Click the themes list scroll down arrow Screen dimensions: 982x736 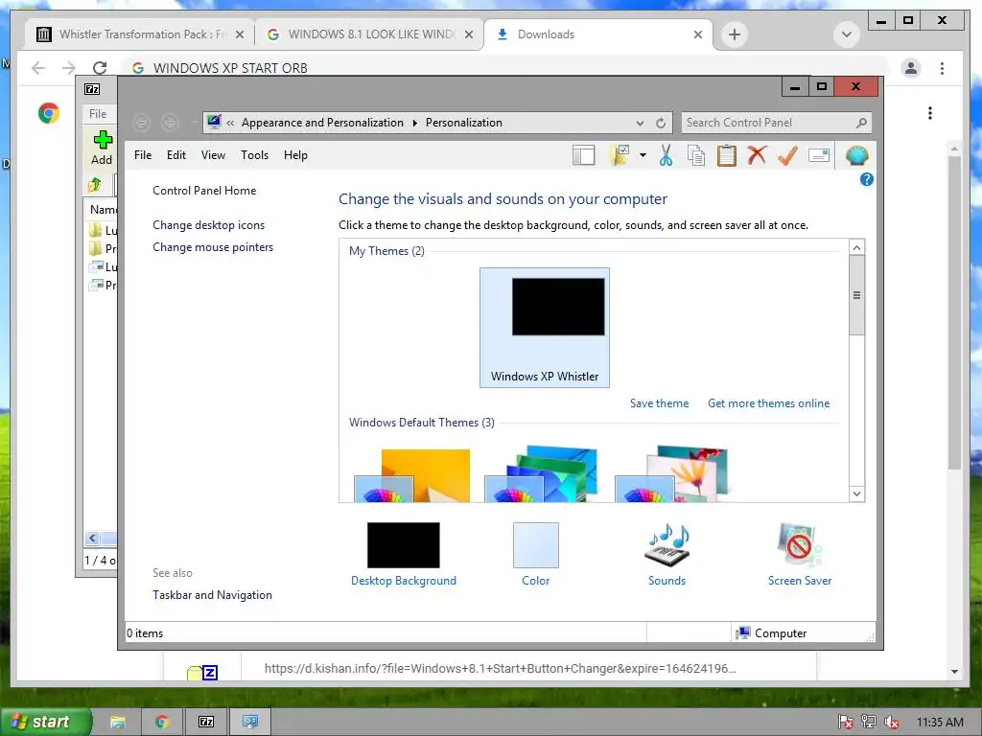[856, 494]
